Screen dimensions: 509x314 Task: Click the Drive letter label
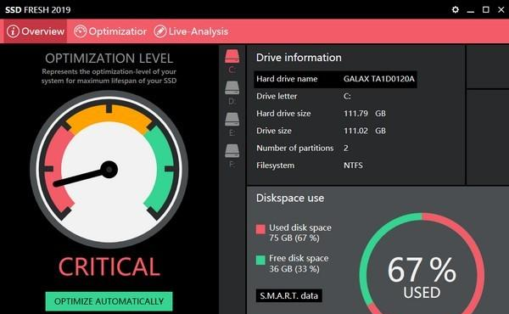click(277, 96)
